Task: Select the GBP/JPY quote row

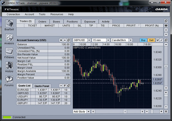Action: [x=43, y=103]
